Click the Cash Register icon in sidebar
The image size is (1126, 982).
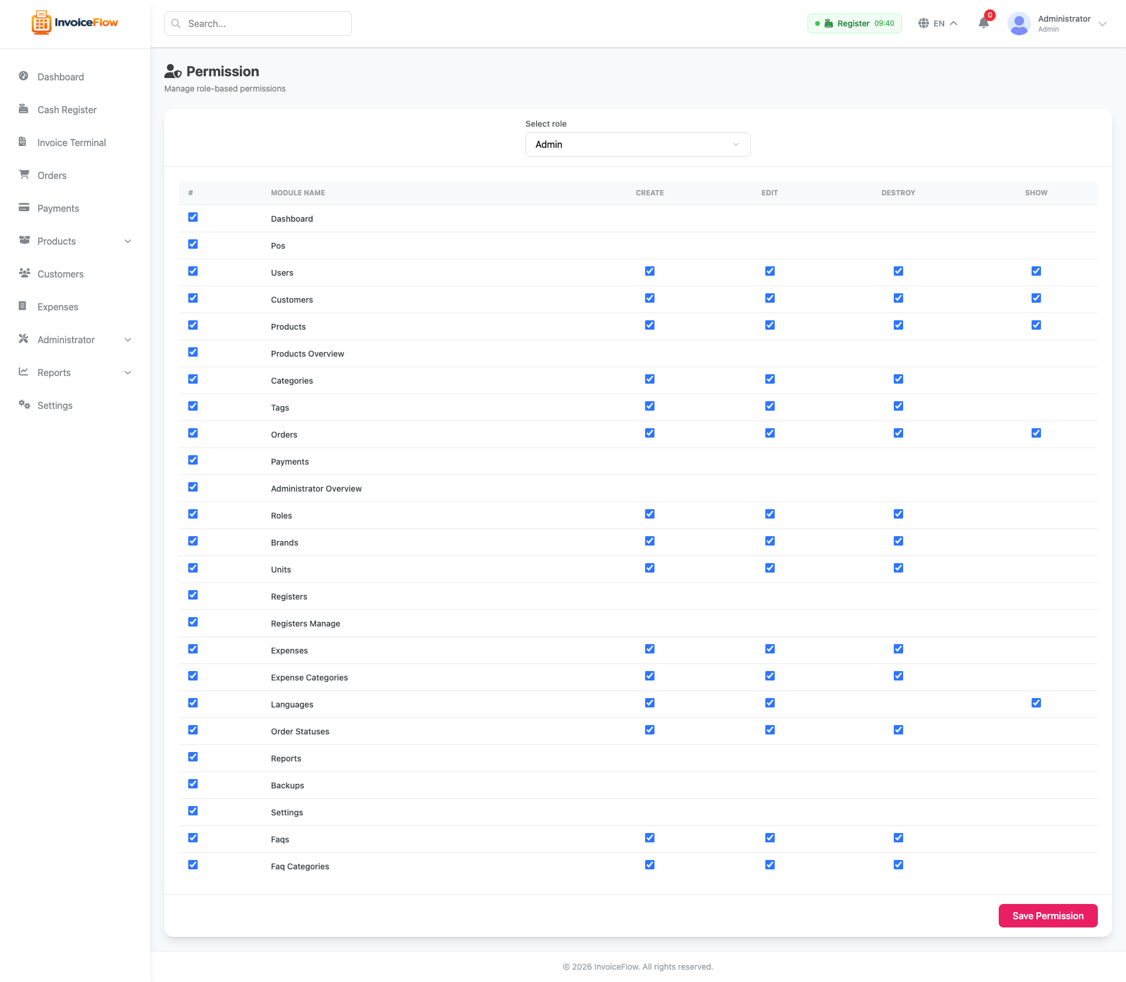point(23,109)
